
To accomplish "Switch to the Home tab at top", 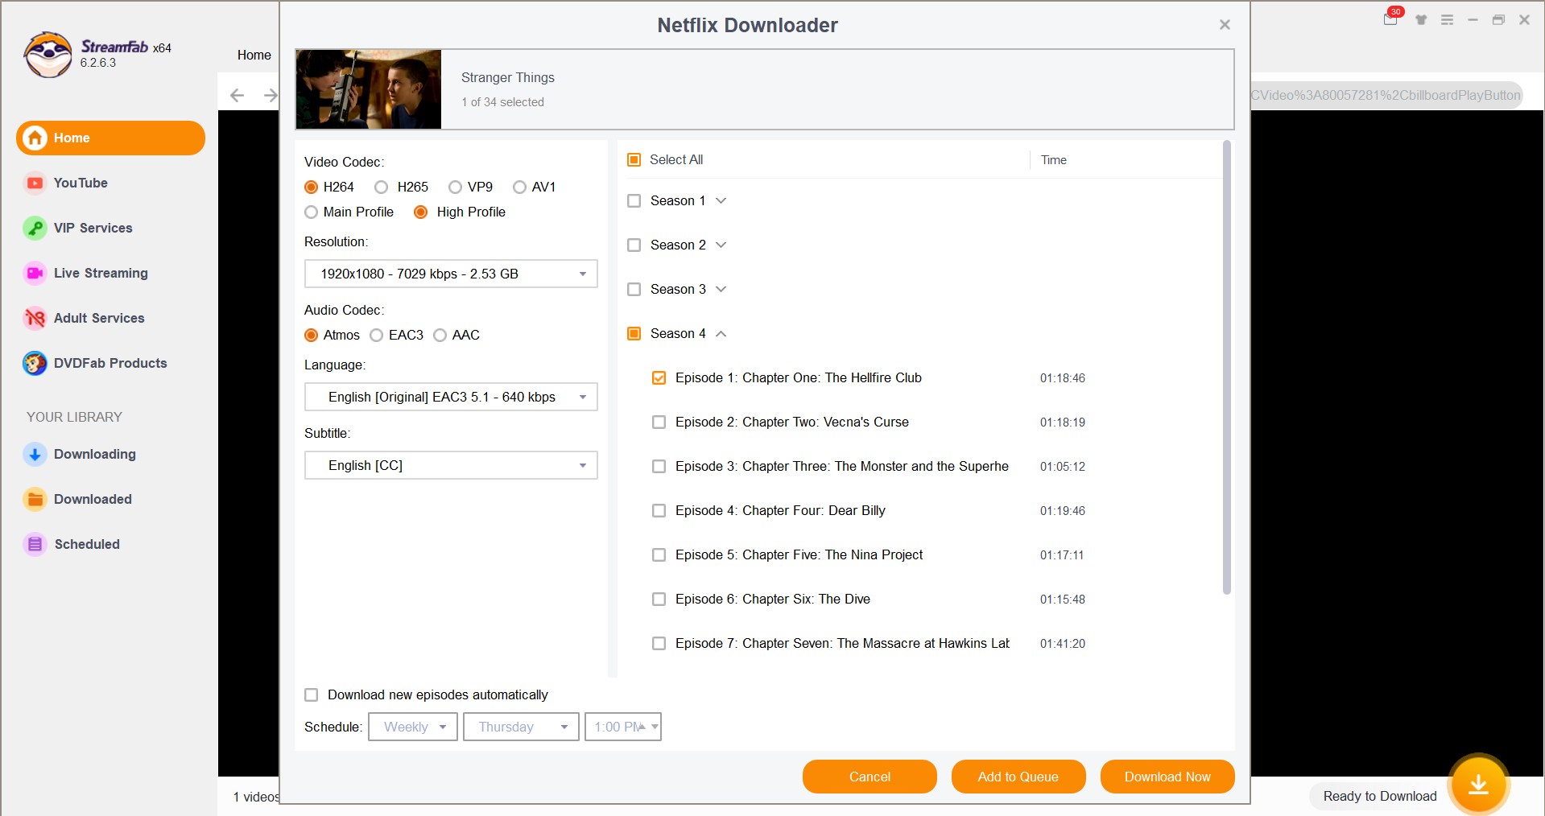I will pyautogui.click(x=254, y=55).
